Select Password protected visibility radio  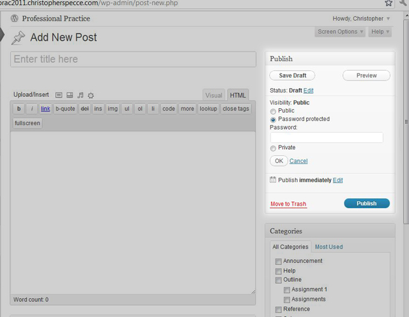tap(273, 120)
